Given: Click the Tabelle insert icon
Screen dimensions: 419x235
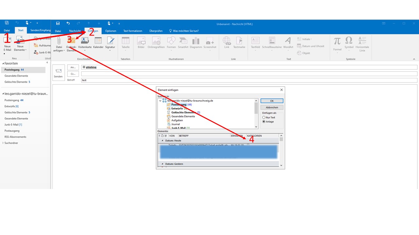Looking at the screenshot, I should click(x=126, y=40).
